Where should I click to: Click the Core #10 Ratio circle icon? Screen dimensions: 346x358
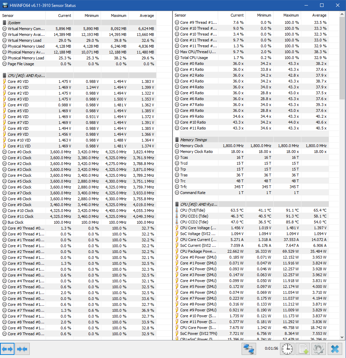coord(177,122)
